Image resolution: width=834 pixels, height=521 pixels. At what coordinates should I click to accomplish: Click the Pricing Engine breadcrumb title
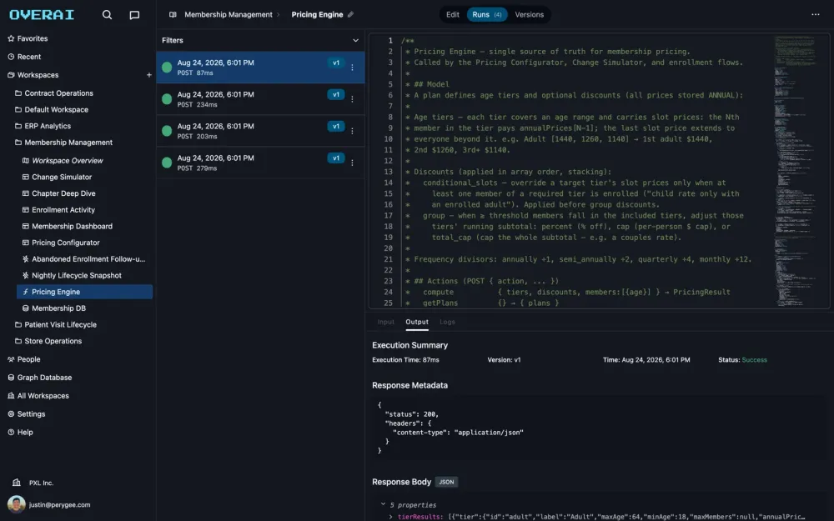[317, 14]
